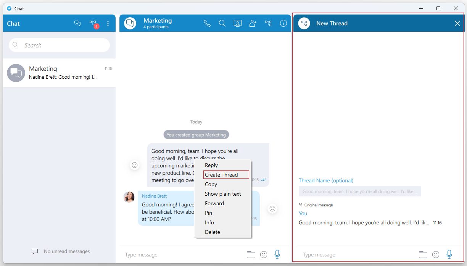Click the Thread Name optional input field

[360, 191]
